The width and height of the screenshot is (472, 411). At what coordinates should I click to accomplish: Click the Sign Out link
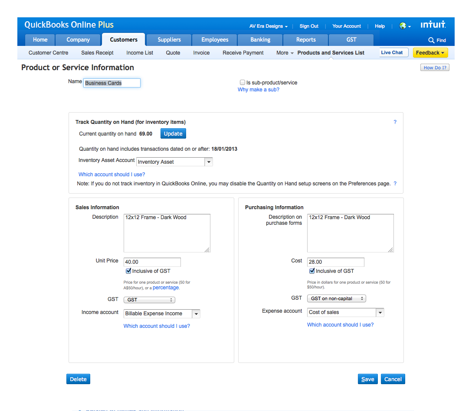click(309, 26)
